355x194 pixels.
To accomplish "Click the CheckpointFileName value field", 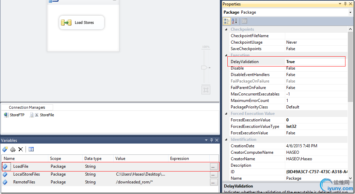I will click(316, 36).
